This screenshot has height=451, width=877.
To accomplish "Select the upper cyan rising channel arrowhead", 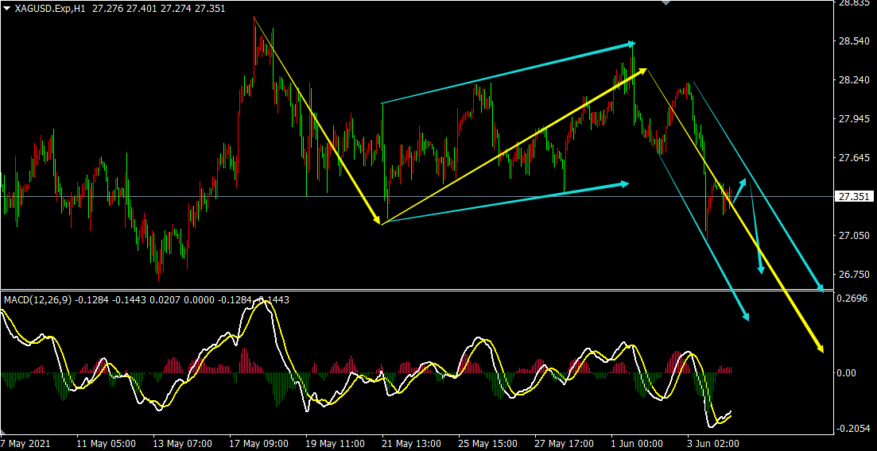I will click(630, 43).
